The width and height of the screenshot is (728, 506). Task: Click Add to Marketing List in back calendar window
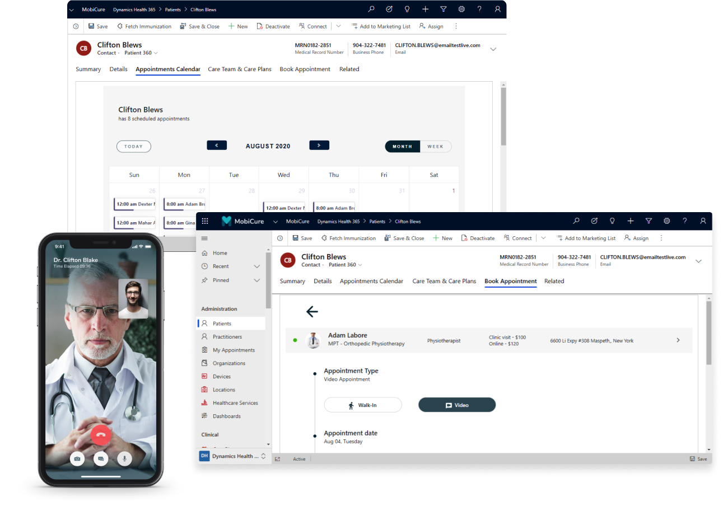click(381, 26)
